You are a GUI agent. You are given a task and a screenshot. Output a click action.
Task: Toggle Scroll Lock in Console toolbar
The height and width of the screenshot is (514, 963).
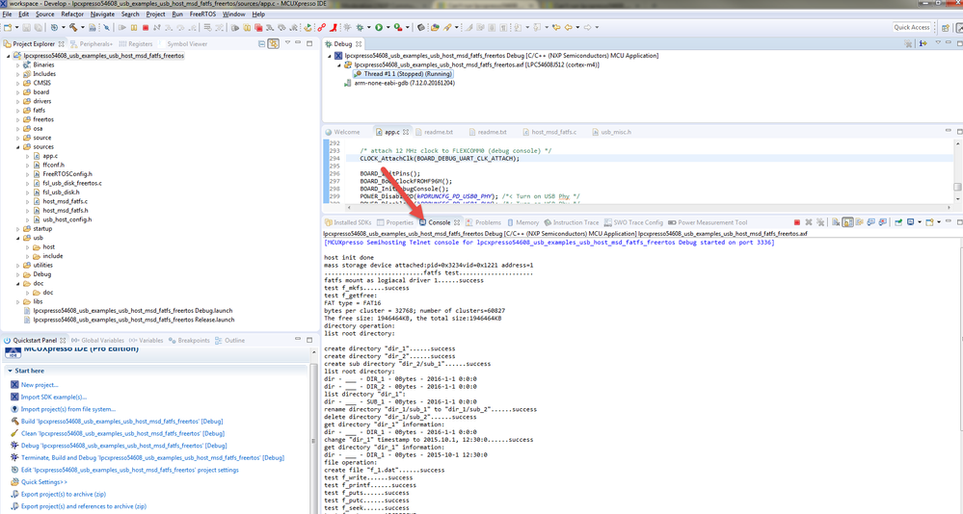[847, 222]
